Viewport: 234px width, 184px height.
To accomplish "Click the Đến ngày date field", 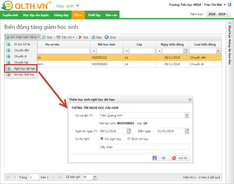I will [171, 131].
